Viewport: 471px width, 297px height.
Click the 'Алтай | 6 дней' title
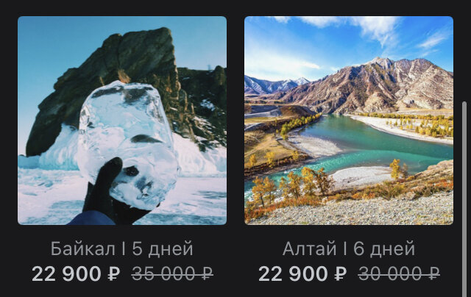tap(349, 248)
